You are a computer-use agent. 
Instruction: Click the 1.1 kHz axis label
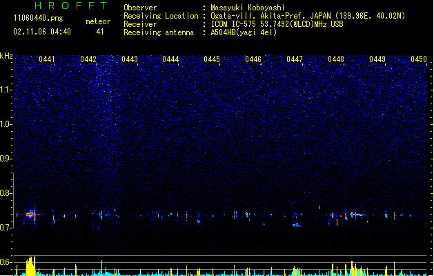click(x=6, y=90)
